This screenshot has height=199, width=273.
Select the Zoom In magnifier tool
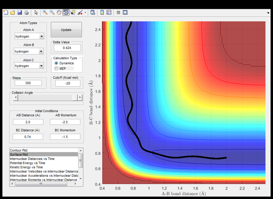tap(45, 13)
